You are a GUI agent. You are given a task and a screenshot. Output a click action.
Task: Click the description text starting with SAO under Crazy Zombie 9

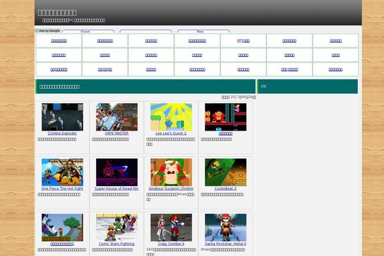[171, 252]
